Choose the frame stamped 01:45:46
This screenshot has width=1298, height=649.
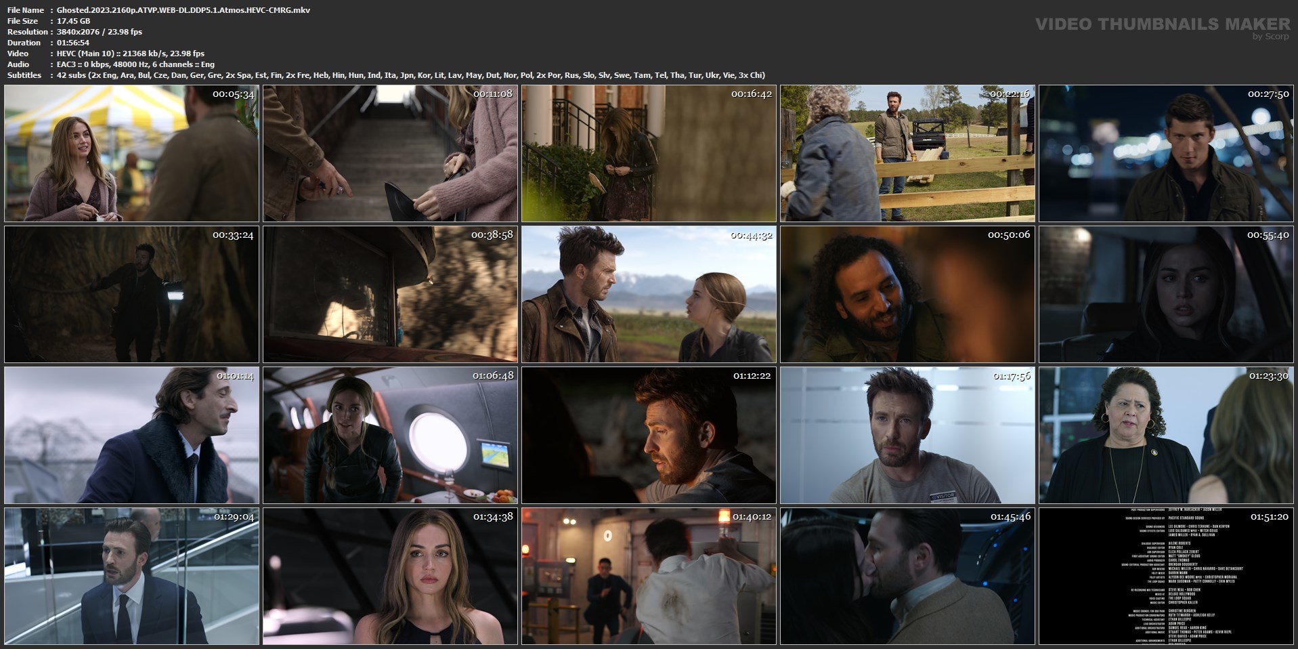(907, 577)
